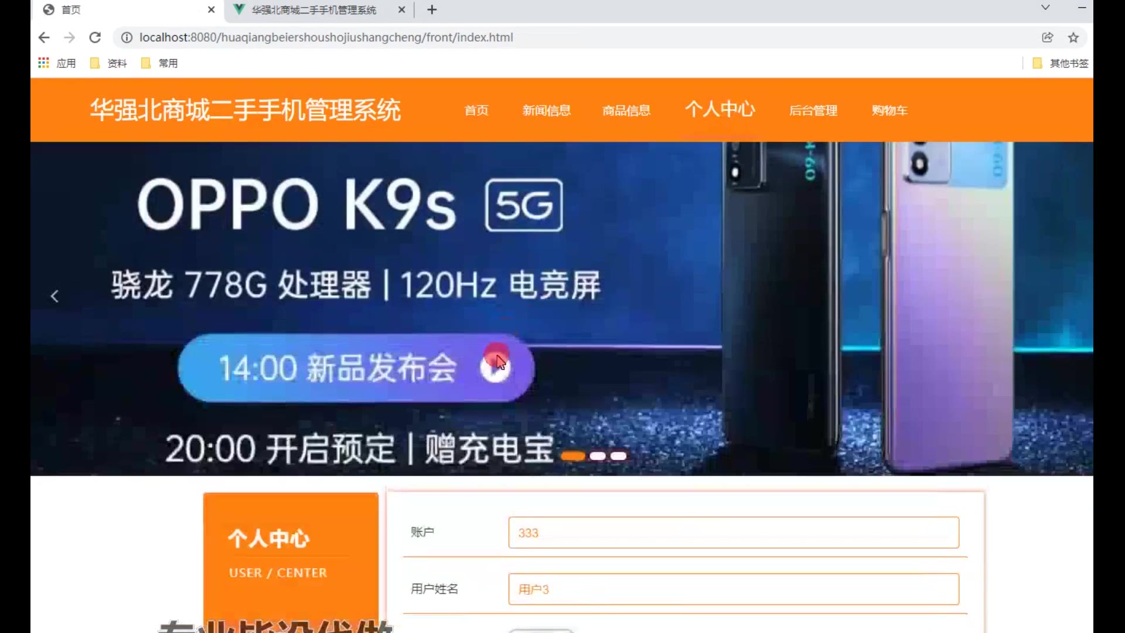Reload the page with refresh icon
This screenshot has height=633, width=1125.
pos(95,38)
